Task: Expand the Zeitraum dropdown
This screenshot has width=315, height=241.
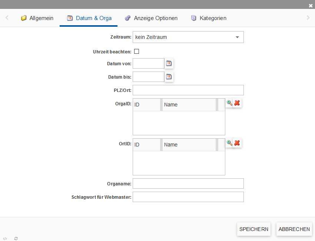Action: (x=237, y=37)
